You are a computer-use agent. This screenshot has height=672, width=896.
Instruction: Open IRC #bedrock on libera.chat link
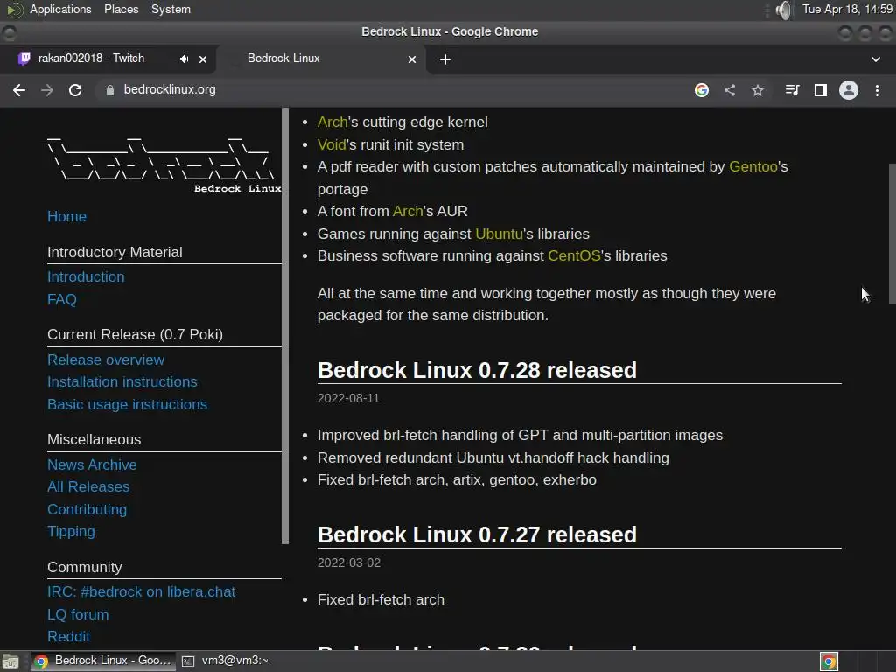pyautogui.click(x=141, y=592)
